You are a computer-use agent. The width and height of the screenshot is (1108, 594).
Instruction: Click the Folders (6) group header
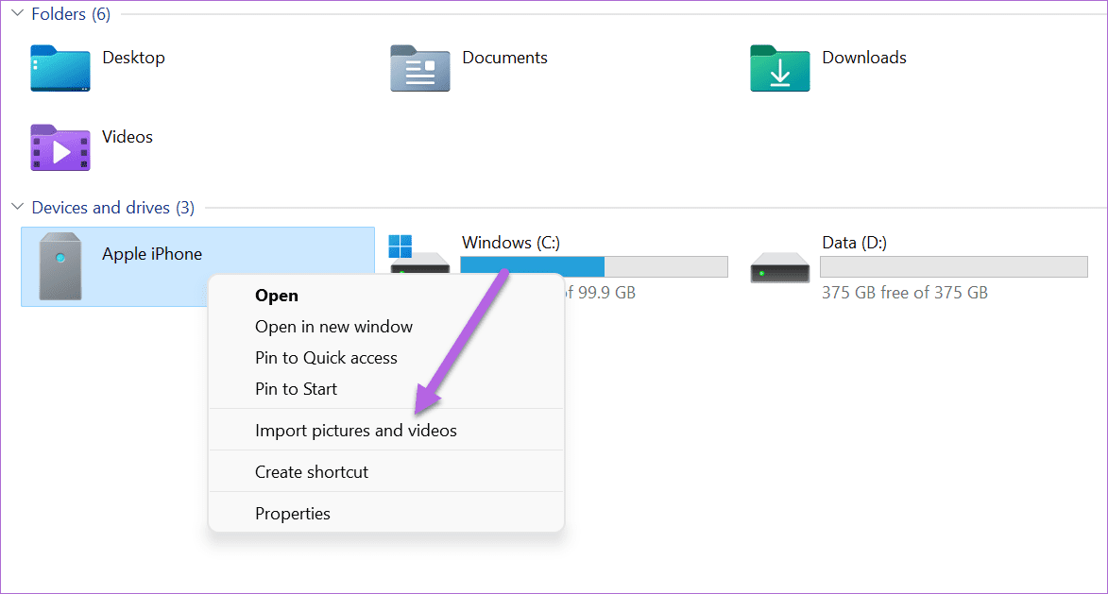(x=71, y=13)
